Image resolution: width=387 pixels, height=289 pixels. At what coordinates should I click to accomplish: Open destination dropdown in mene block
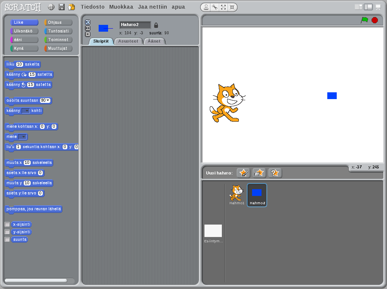point(22,137)
